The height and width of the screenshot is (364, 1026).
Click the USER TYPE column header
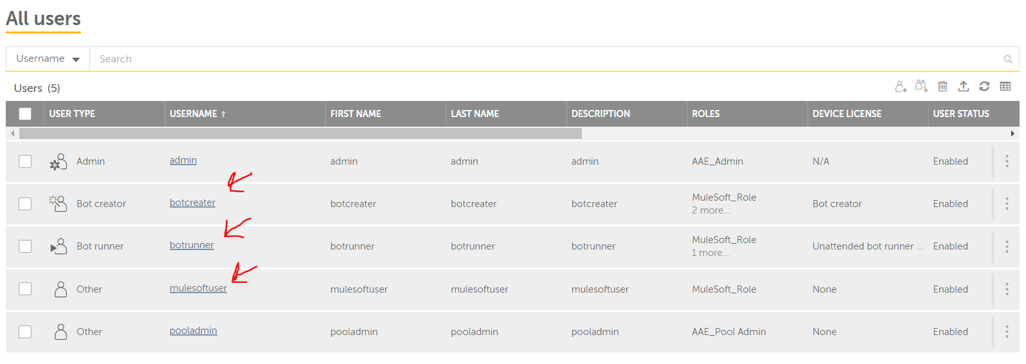(72, 114)
